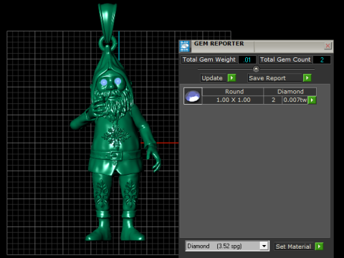Open the Diamond (3.52 spg) material dropdown
This screenshot has height=258, width=344.
[227, 246]
